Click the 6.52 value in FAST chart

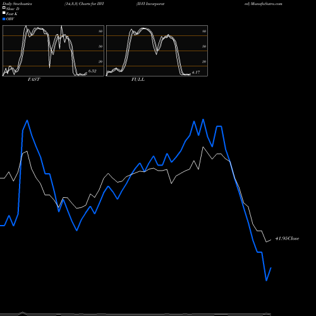pos(92,71)
